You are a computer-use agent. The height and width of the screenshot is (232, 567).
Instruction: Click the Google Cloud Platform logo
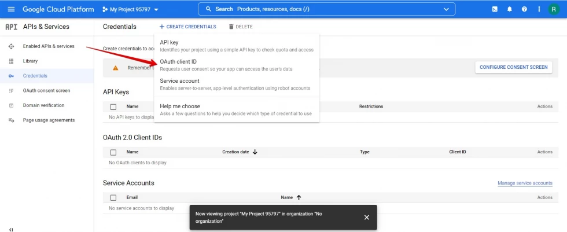tap(58, 9)
